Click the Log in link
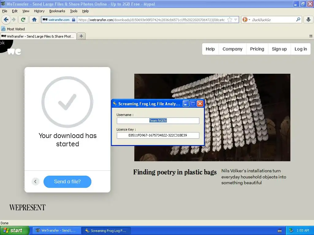The height and width of the screenshot is (235, 314). click(x=301, y=49)
